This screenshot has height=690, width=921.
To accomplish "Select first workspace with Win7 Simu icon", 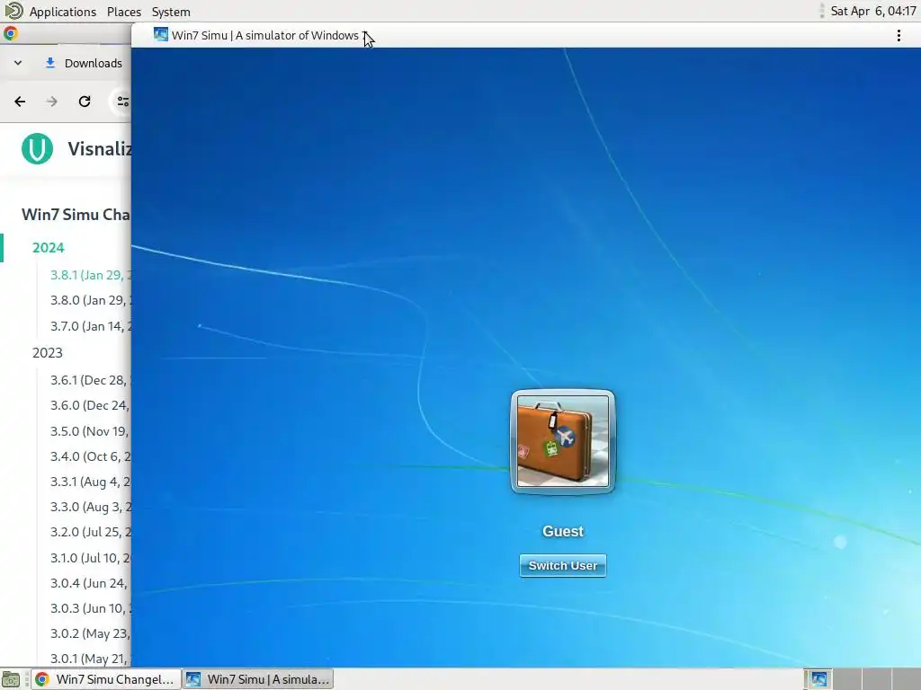I will click(x=818, y=679).
